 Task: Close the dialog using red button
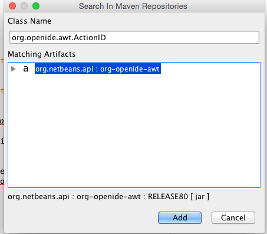click(x=12, y=6)
